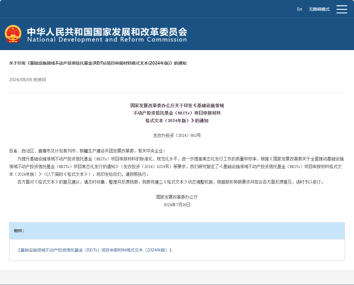Click the 中华人民共和国国家发展和改革委员会 site title
Image resolution: width=354 pixels, height=285 pixels.
(x=107, y=31)
